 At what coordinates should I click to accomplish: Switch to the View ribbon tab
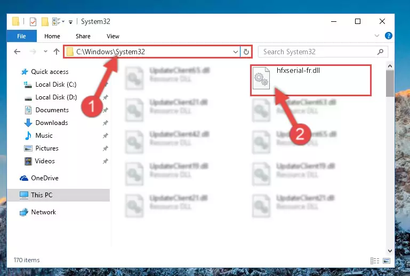click(x=112, y=36)
